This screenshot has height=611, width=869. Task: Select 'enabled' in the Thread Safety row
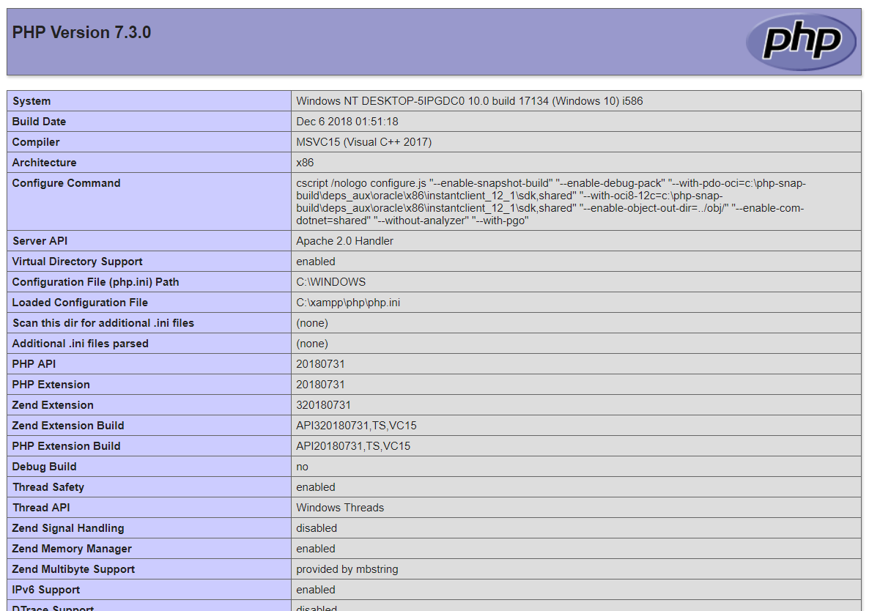(x=315, y=487)
